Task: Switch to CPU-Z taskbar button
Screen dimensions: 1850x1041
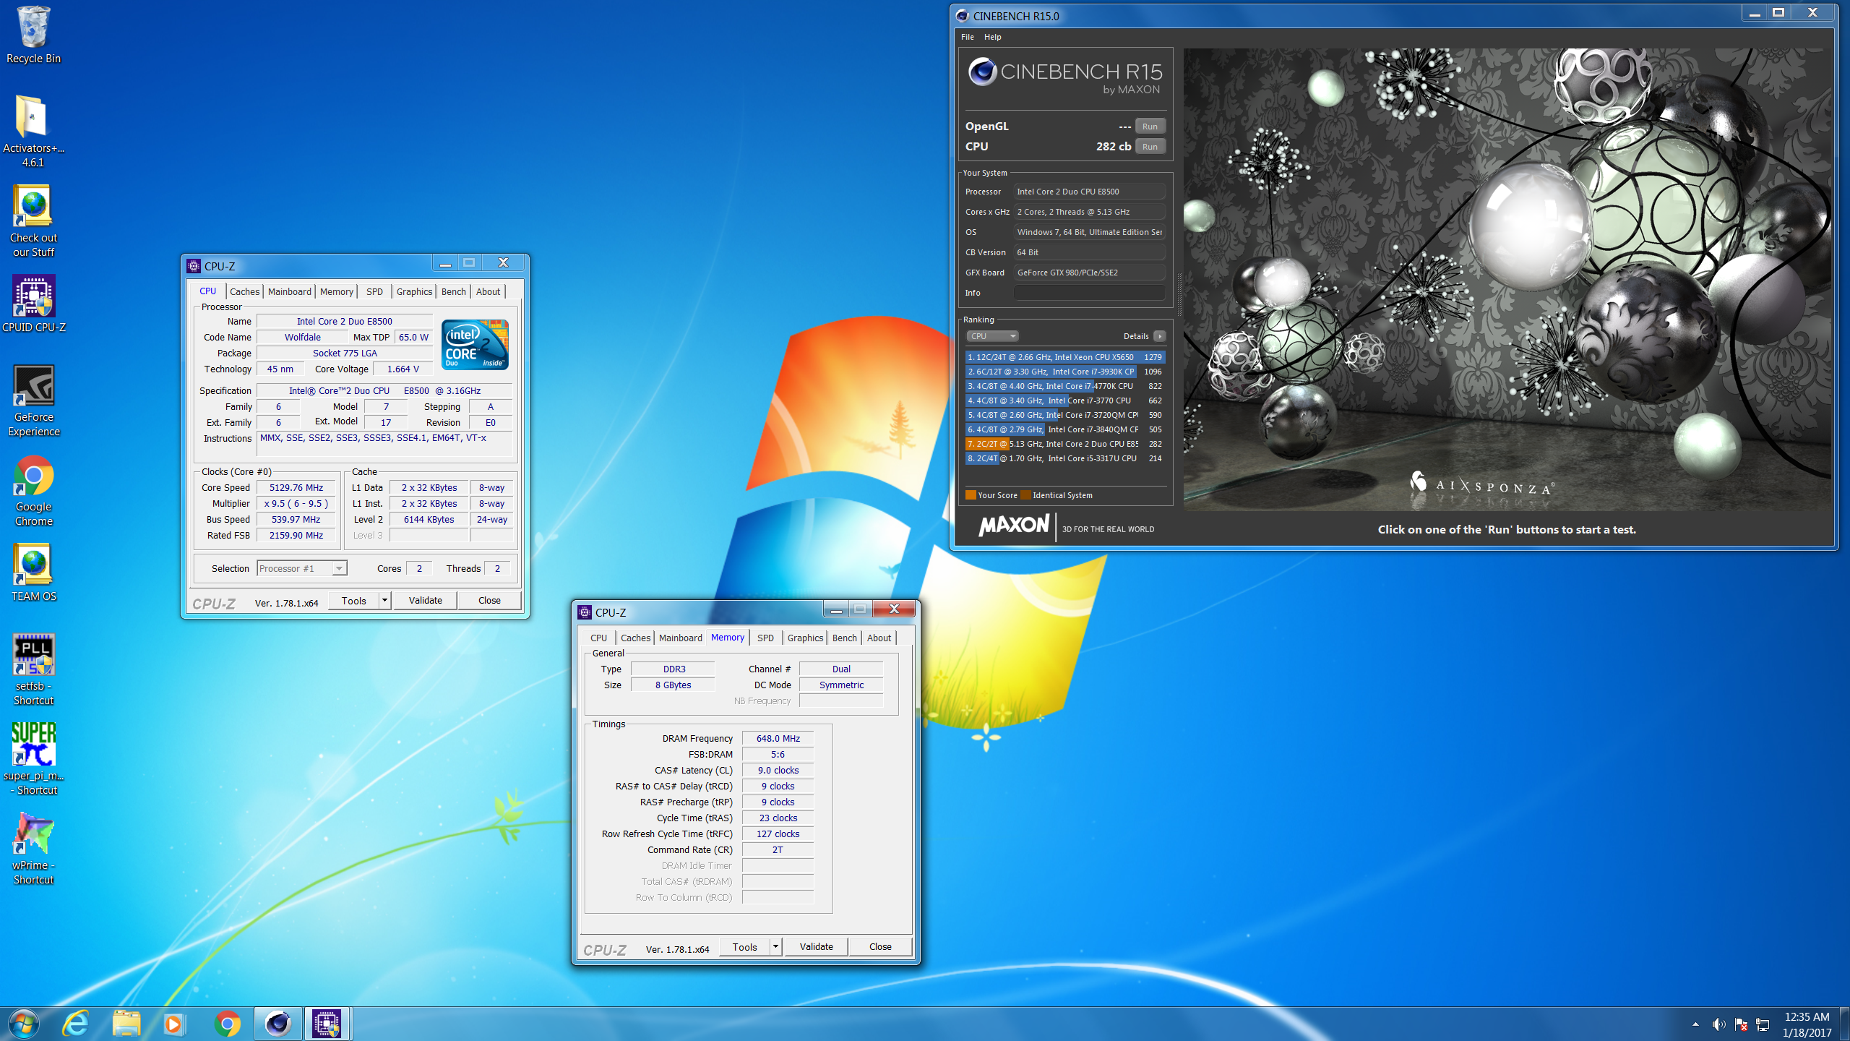Action: tap(327, 1024)
